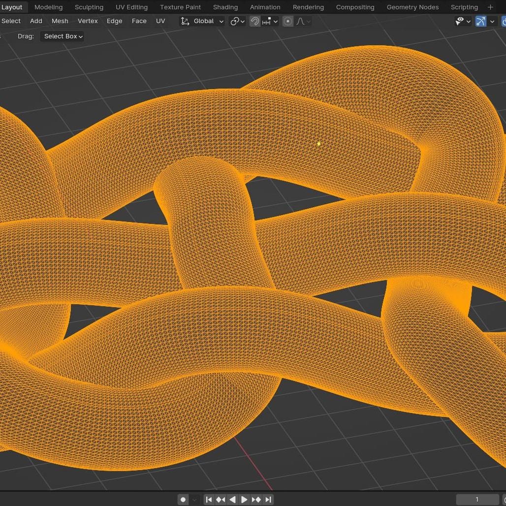This screenshot has width=506, height=506.
Task: Switch to the UV Editing workspace
Action: click(x=131, y=7)
